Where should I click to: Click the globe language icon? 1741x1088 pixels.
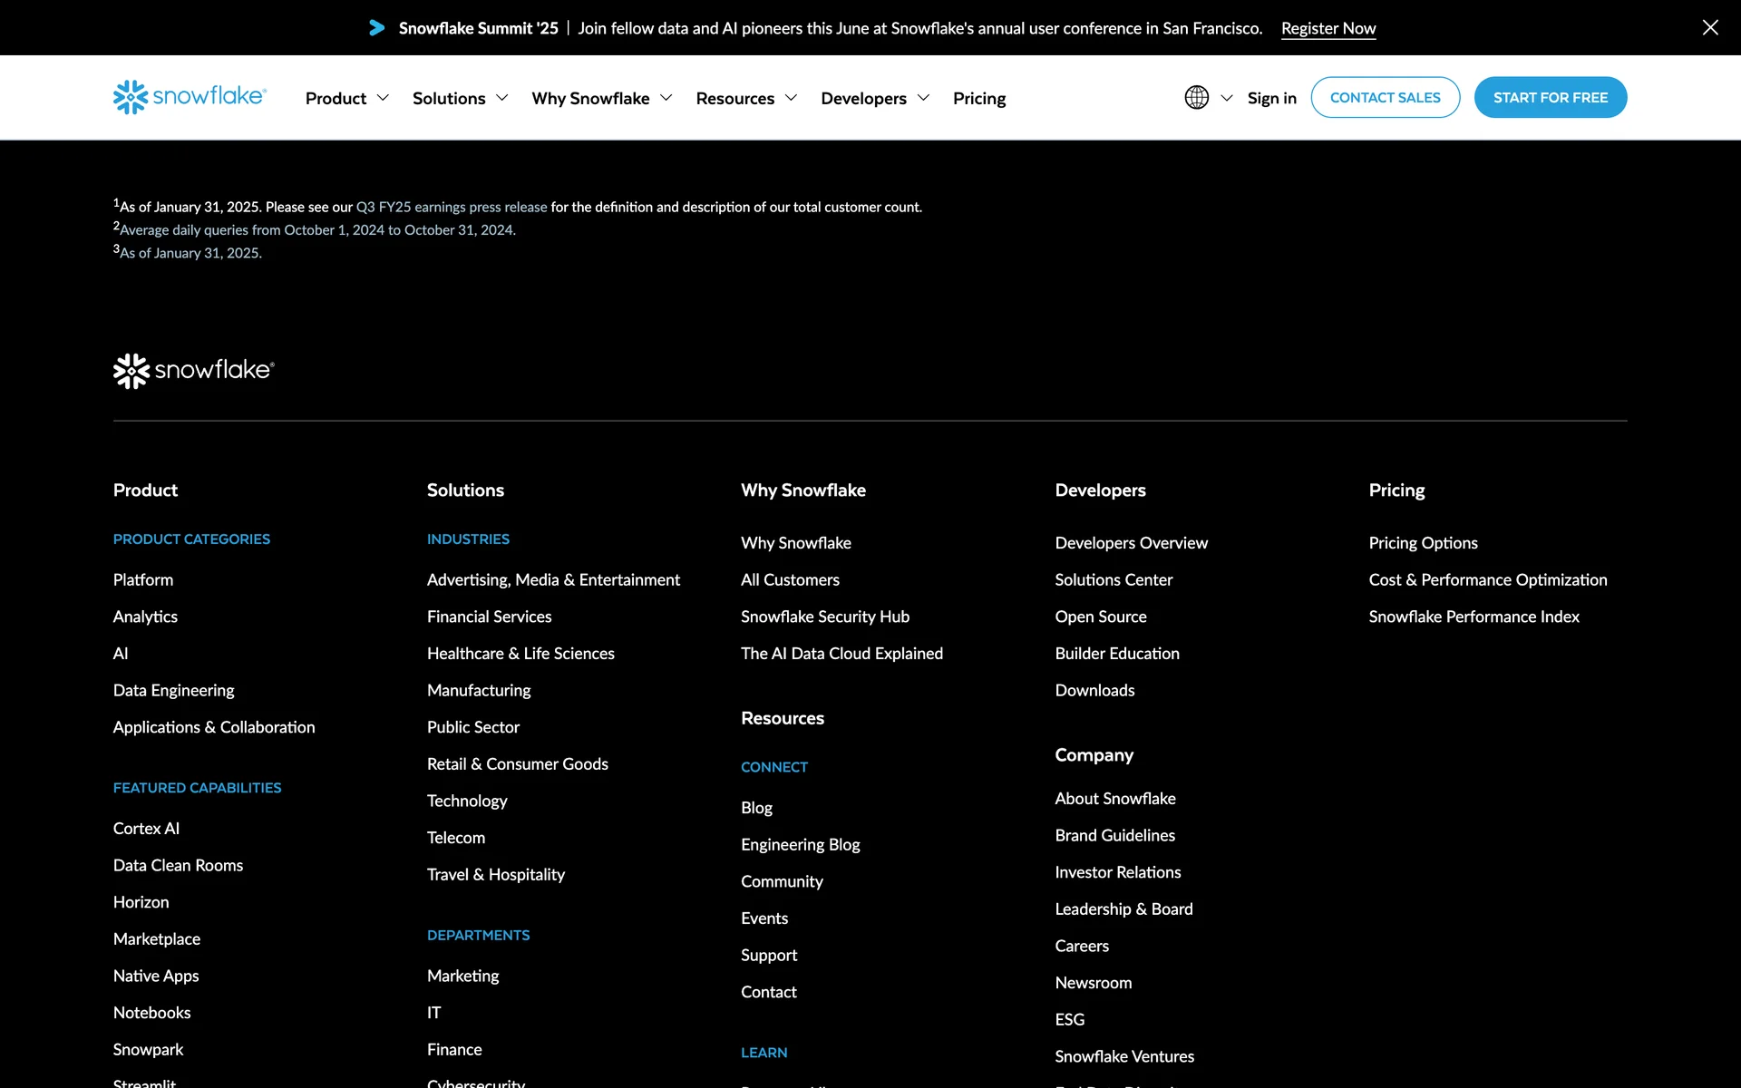click(x=1196, y=97)
